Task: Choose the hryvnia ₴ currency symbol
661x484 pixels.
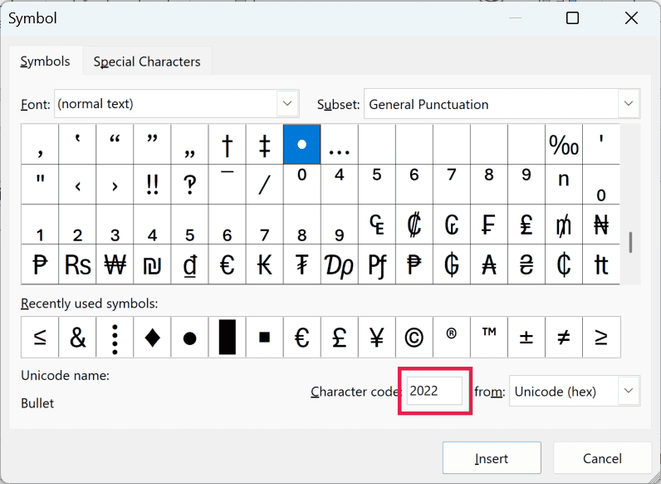Action: (x=526, y=264)
